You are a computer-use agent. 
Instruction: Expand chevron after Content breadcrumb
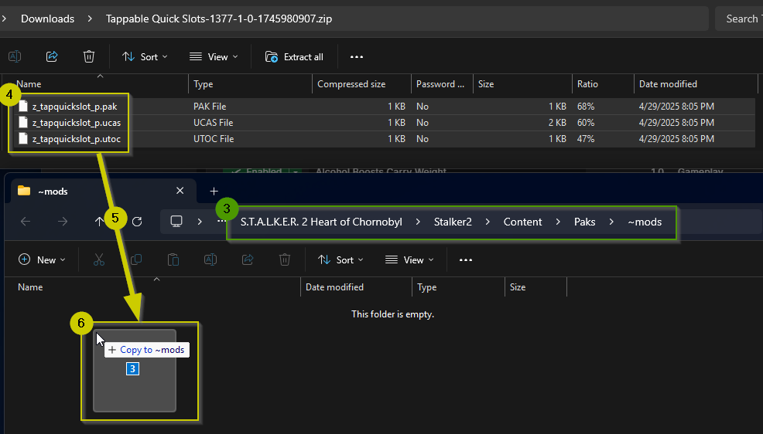558,222
